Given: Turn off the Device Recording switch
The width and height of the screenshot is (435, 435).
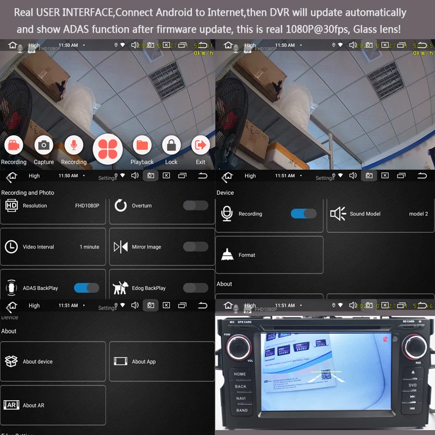Looking at the screenshot, I should [303, 214].
